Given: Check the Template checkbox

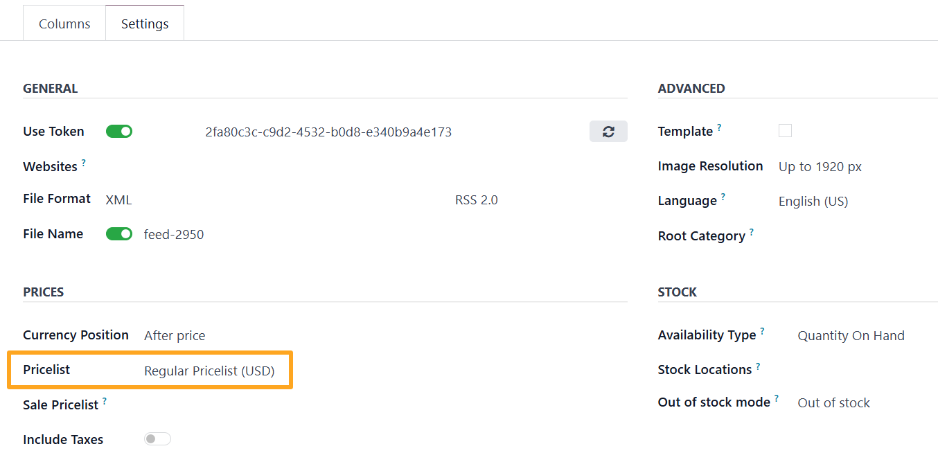Looking at the screenshot, I should 786,130.
